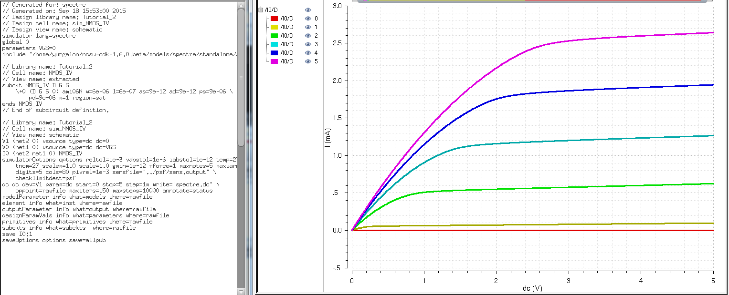Toggle the eye icon for trace 2

pyautogui.click(x=308, y=36)
